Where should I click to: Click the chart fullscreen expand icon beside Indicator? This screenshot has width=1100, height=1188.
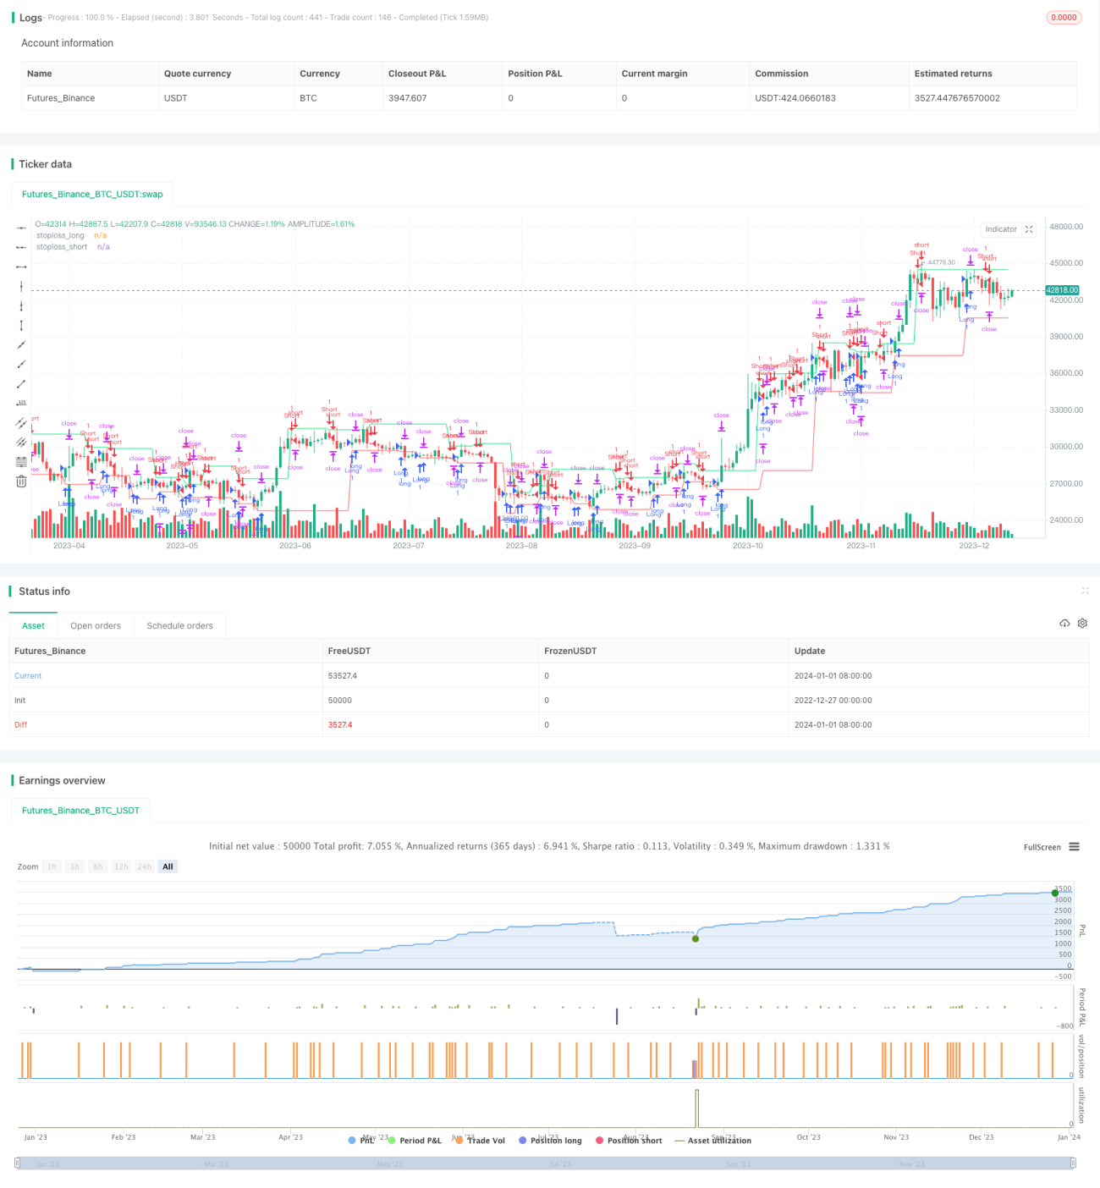point(1029,229)
